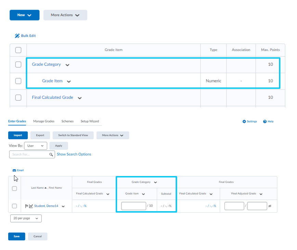Click the Show Search Options link
Image resolution: width=297 pixels, height=250 pixels.
click(x=74, y=154)
